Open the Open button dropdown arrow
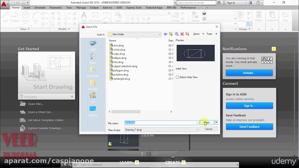The height and width of the screenshot is (168, 299). click(x=216, y=123)
